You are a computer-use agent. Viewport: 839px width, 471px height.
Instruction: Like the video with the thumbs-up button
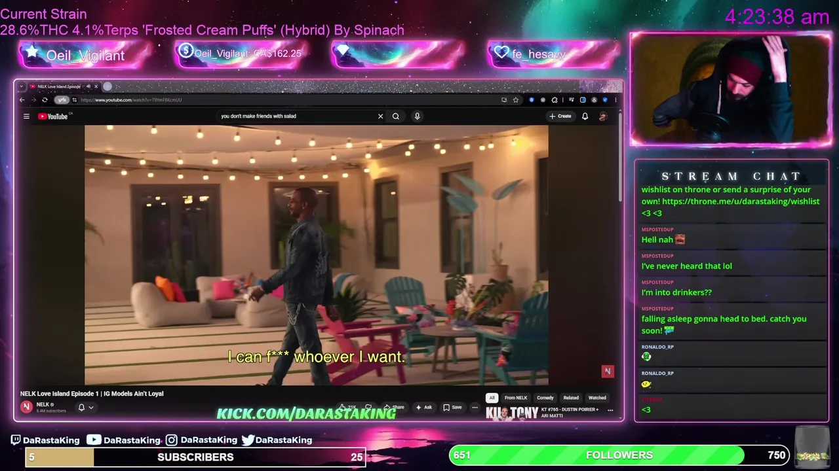click(x=349, y=407)
